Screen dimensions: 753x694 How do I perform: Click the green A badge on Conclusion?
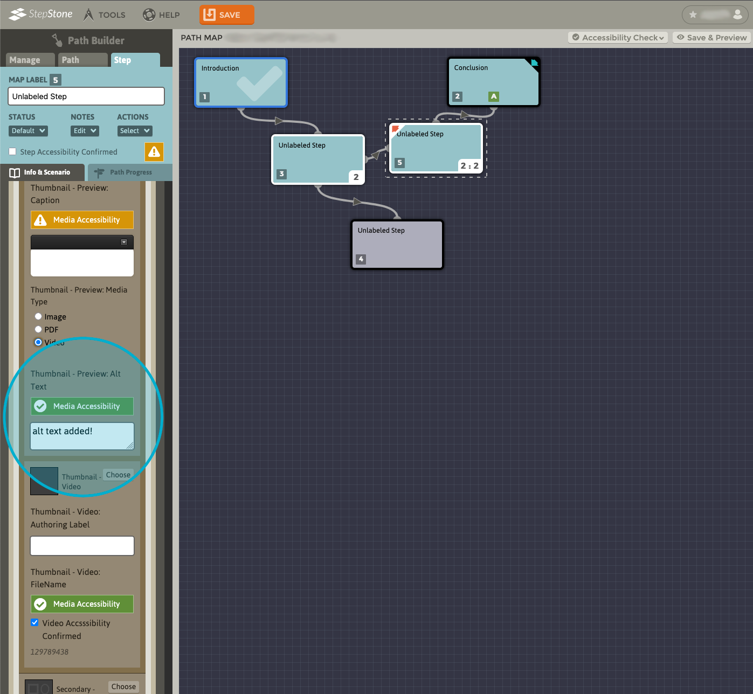tap(493, 96)
